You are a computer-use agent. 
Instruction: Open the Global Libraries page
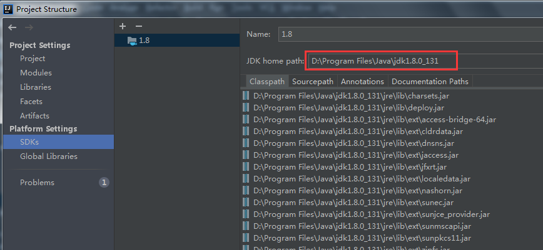[49, 156]
